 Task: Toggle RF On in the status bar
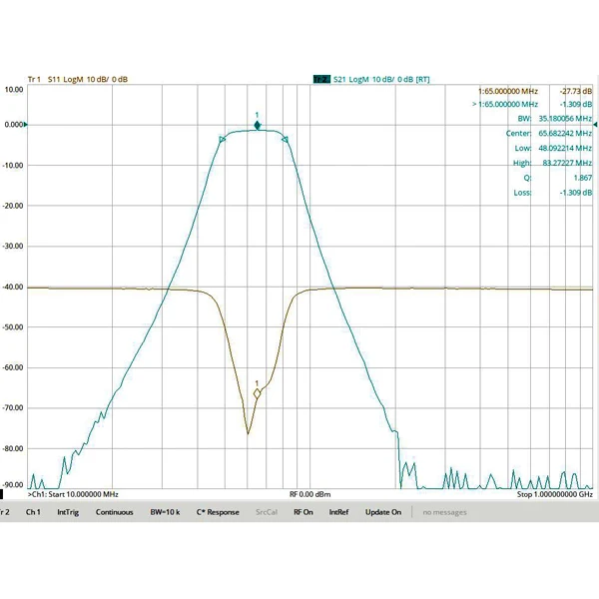(x=303, y=512)
